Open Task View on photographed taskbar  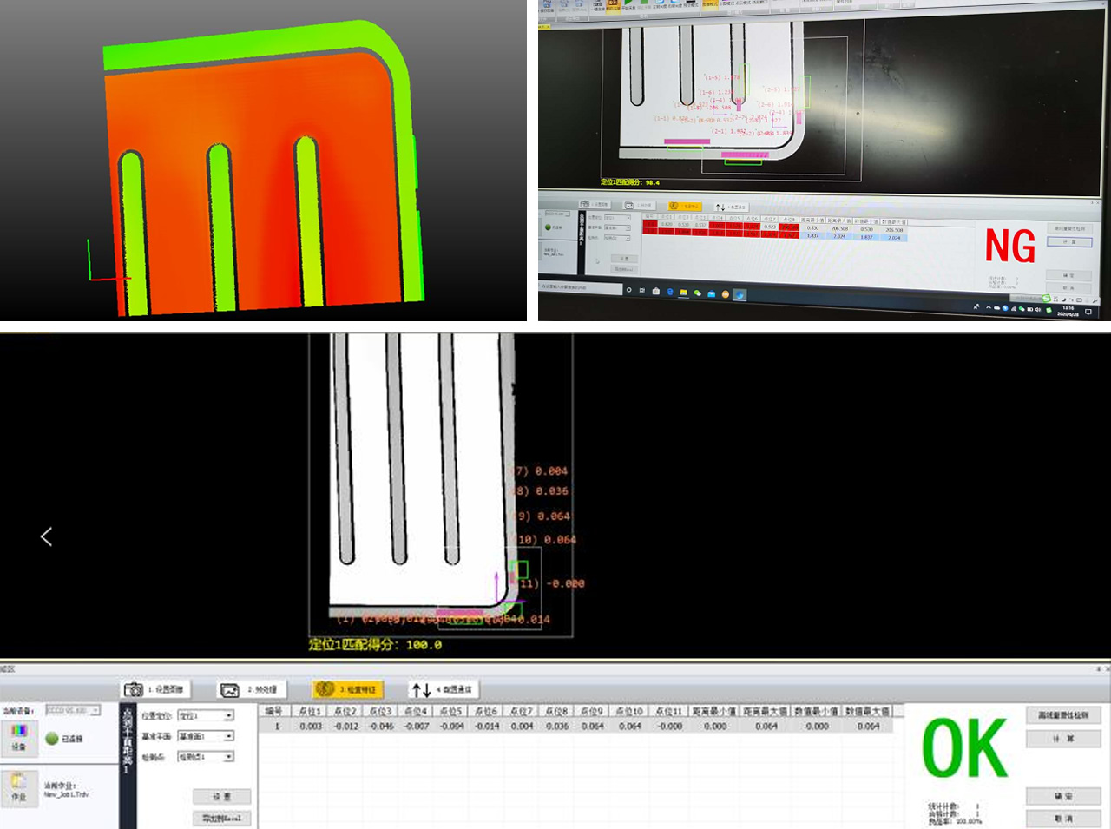(642, 290)
